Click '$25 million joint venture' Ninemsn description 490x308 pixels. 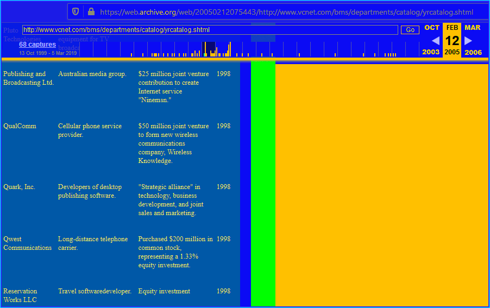pos(174,87)
